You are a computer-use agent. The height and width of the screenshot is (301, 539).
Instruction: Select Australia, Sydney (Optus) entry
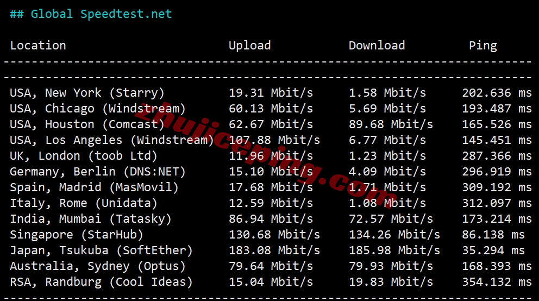[98, 266]
